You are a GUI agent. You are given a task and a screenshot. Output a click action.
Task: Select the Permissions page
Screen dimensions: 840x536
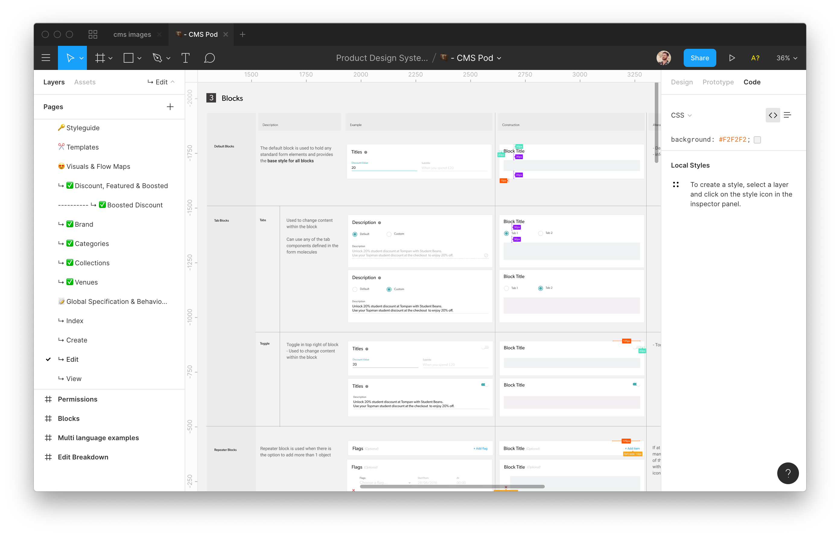pyautogui.click(x=78, y=398)
